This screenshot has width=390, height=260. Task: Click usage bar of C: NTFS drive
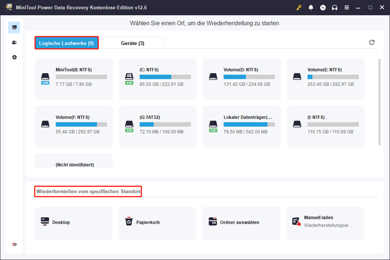tap(165, 77)
